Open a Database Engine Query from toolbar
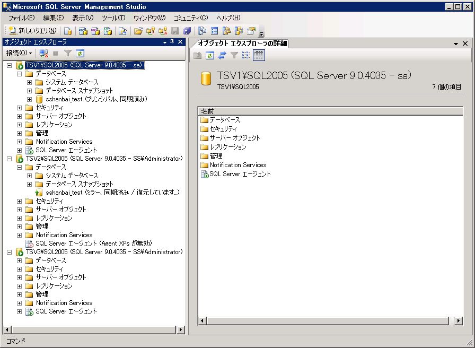 click(68, 31)
